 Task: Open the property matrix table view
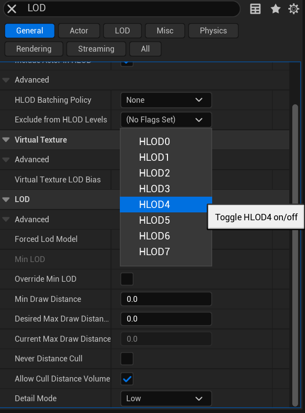coord(255,9)
